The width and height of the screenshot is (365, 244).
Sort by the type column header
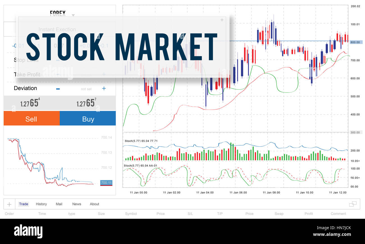coord(72,214)
